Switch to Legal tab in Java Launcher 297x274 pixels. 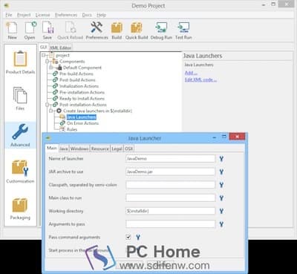coord(117,149)
